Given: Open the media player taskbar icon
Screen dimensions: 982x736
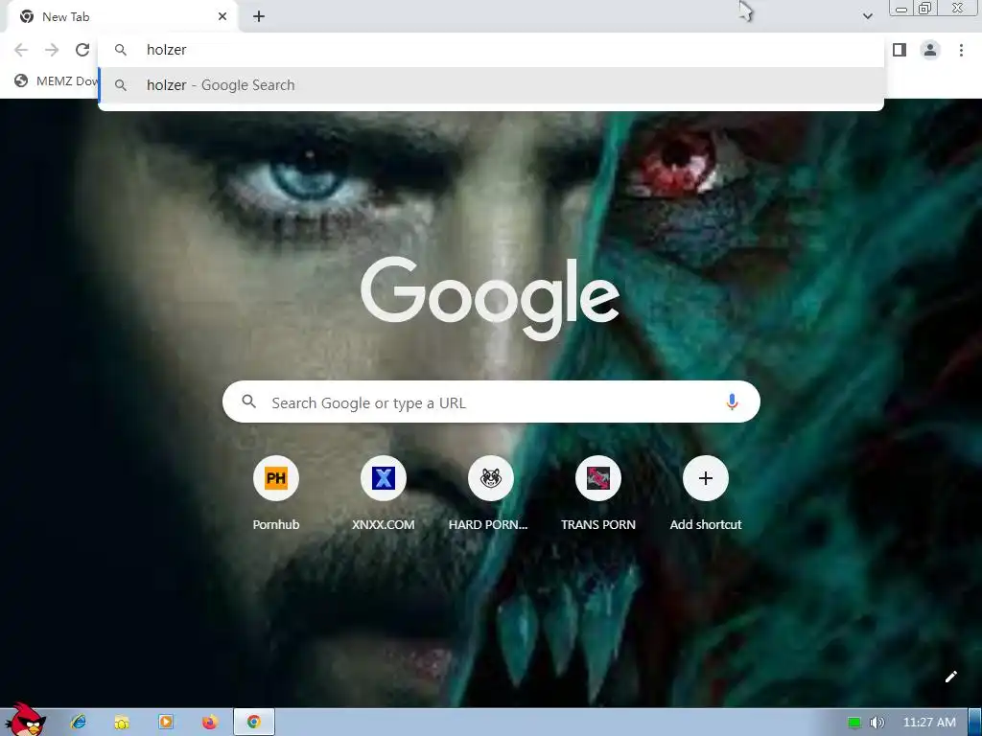Looking at the screenshot, I should [166, 723].
